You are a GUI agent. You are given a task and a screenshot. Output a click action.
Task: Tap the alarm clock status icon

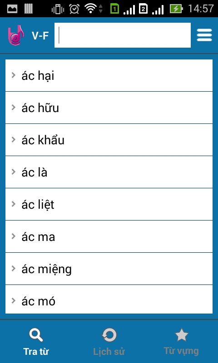[x=74, y=9]
